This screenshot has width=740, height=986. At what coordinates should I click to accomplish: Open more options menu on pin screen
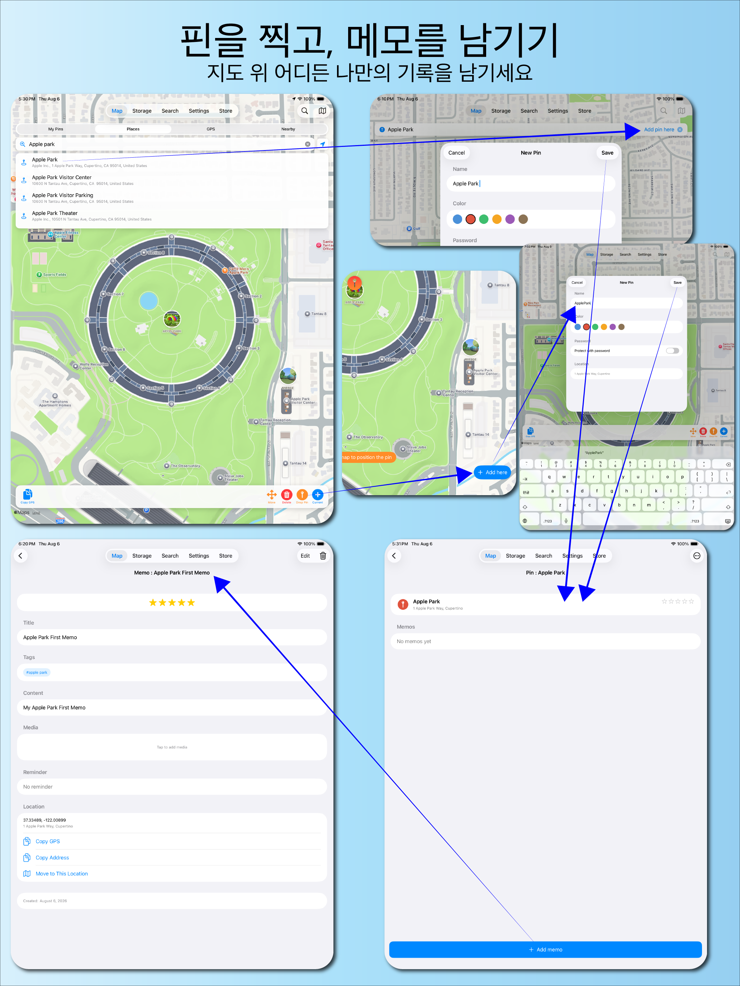(x=697, y=555)
